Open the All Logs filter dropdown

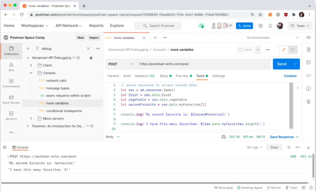255,147
